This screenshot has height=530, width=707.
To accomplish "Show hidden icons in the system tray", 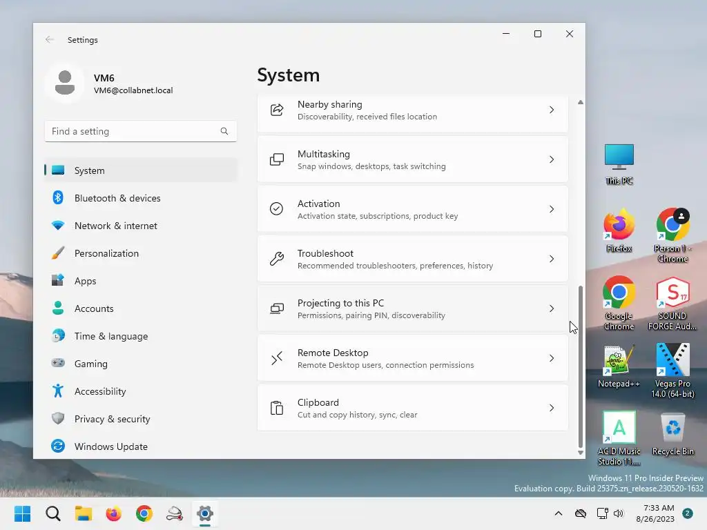I will [558, 513].
